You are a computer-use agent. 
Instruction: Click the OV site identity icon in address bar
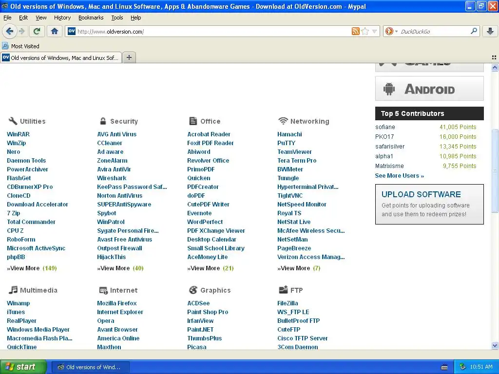(72, 31)
